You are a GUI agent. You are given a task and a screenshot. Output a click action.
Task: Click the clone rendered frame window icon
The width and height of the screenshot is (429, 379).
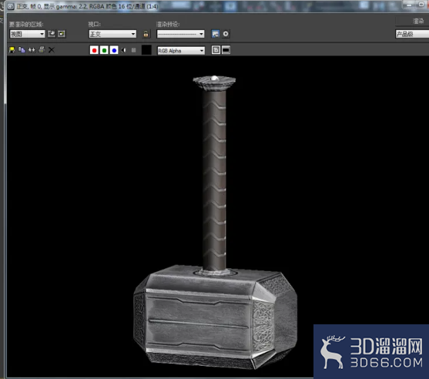click(x=32, y=50)
